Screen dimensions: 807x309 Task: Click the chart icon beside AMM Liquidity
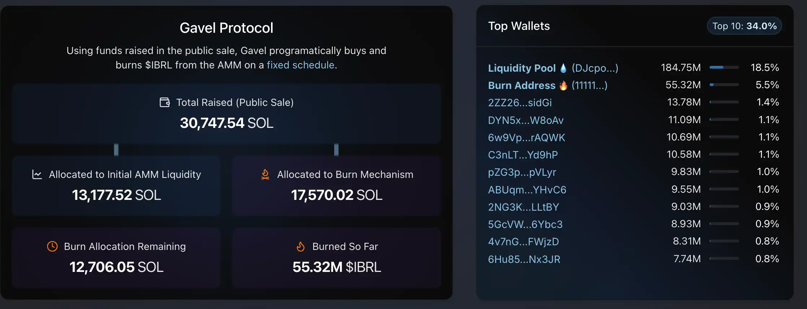[x=37, y=175]
